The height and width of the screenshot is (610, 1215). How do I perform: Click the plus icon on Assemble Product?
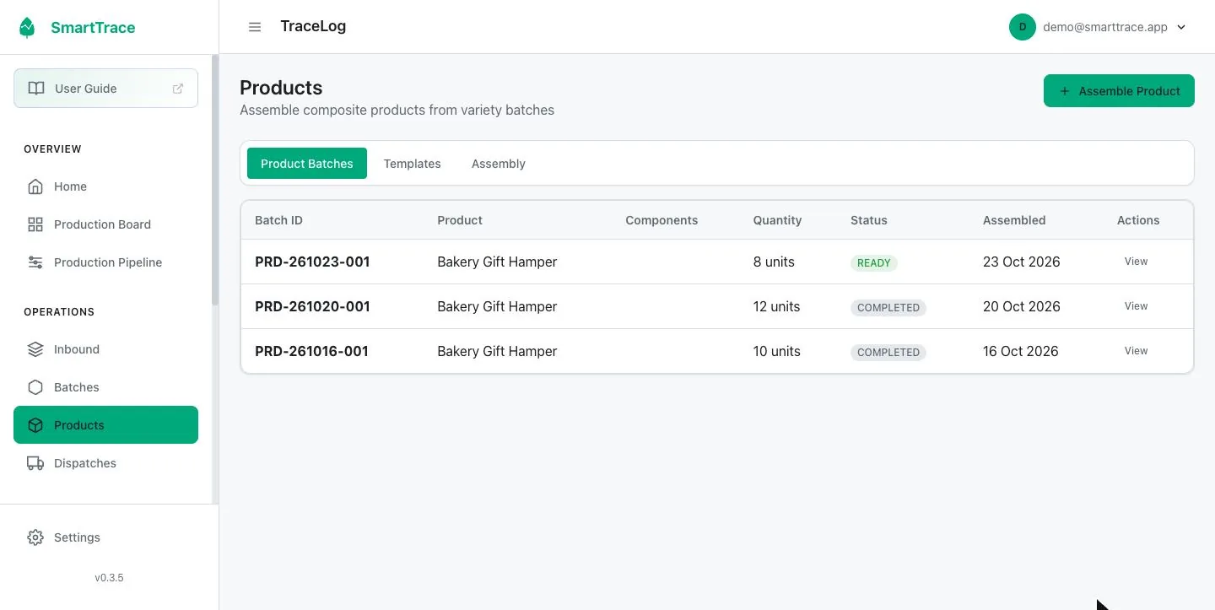[x=1065, y=91]
